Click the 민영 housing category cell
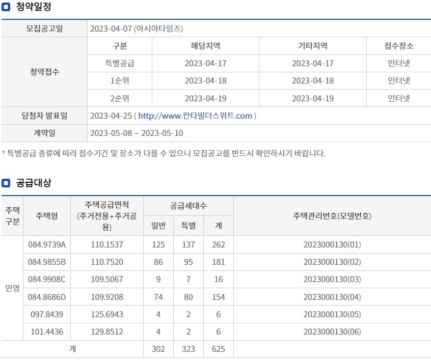431x360 pixels. point(12,288)
